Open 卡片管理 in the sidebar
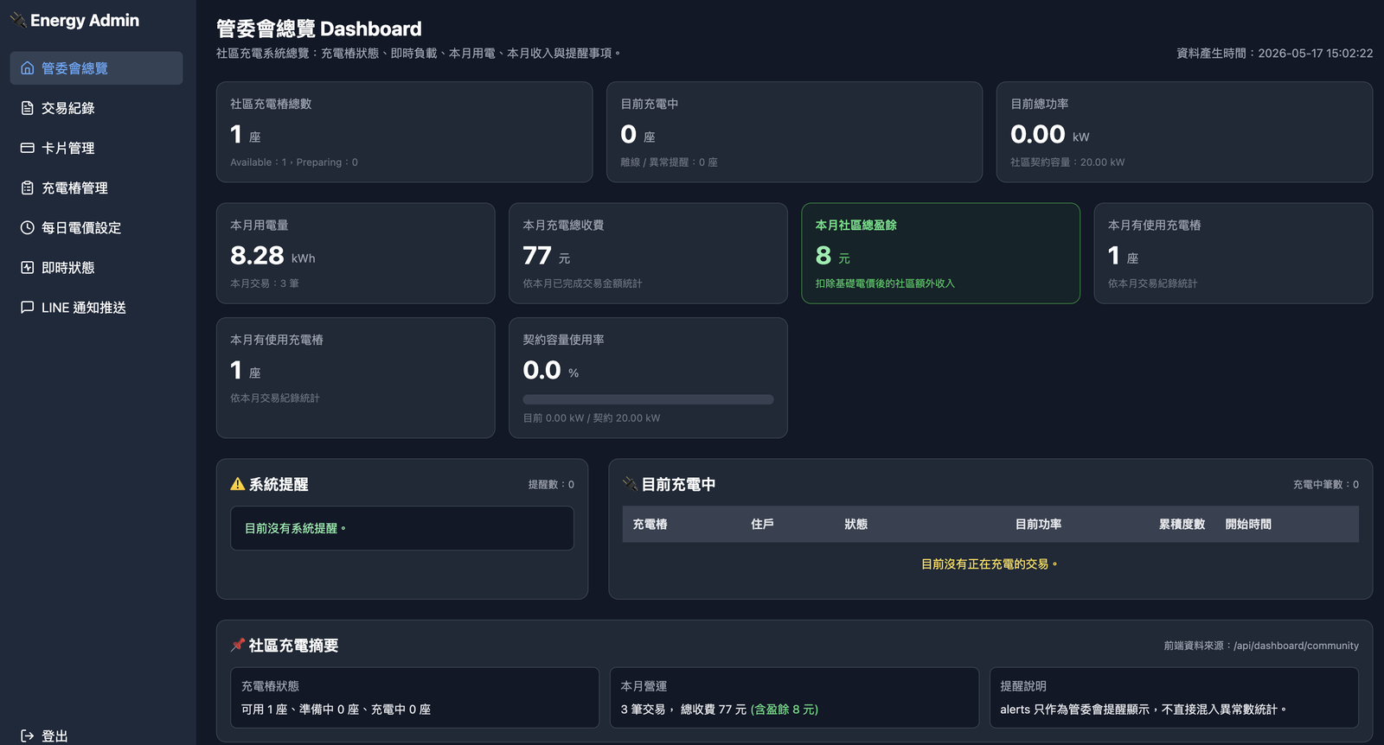Viewport: 1384px width, 745px height. point(96,148)
